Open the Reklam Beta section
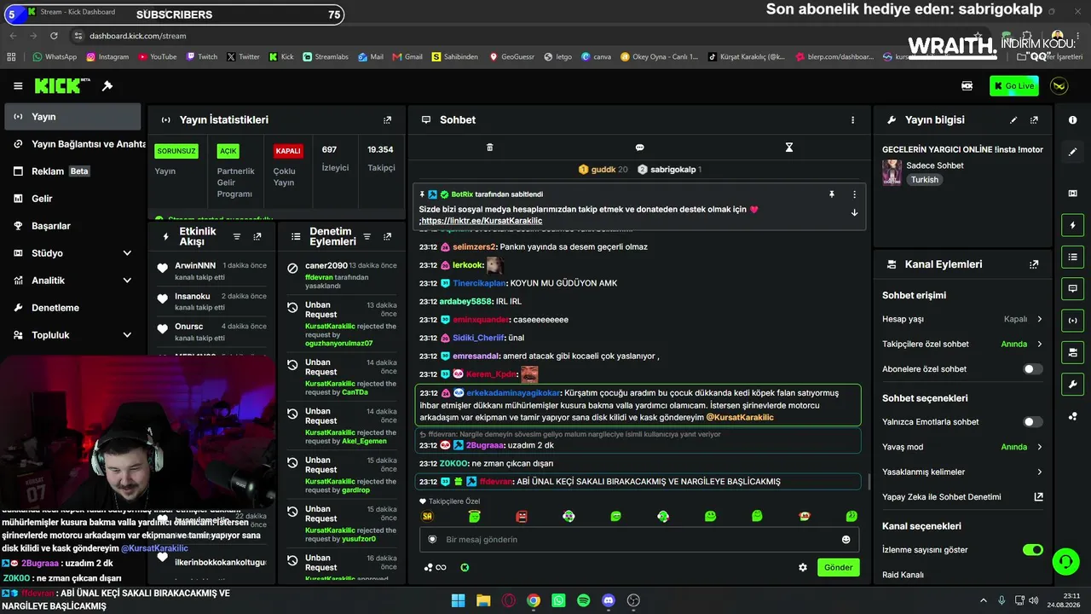 click(x=72, y=171)
